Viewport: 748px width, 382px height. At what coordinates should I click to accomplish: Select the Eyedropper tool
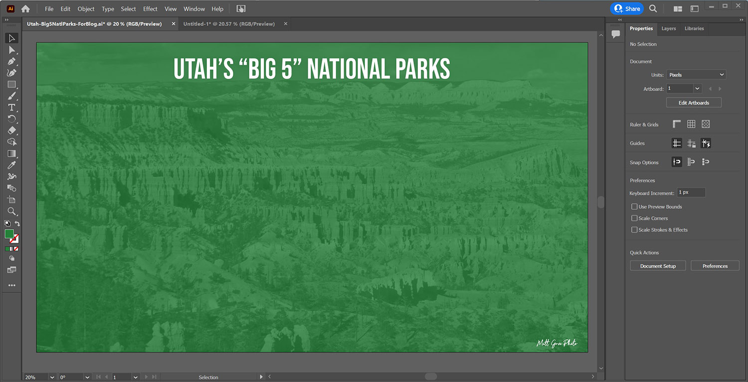click(11, 165)
